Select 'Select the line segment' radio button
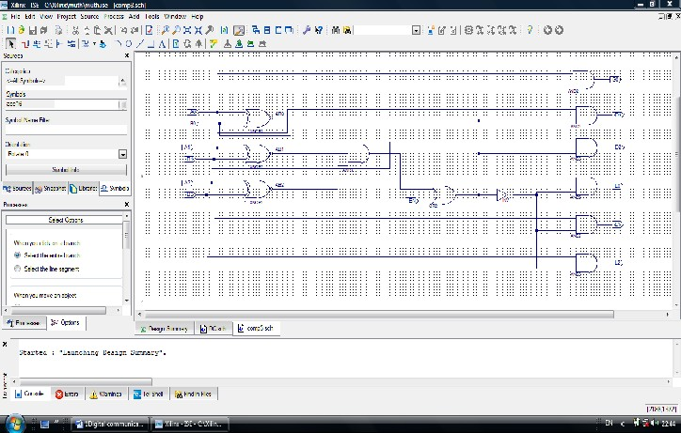Image resolution: width=681 pixels, height=433 pixels. [17, 269]
